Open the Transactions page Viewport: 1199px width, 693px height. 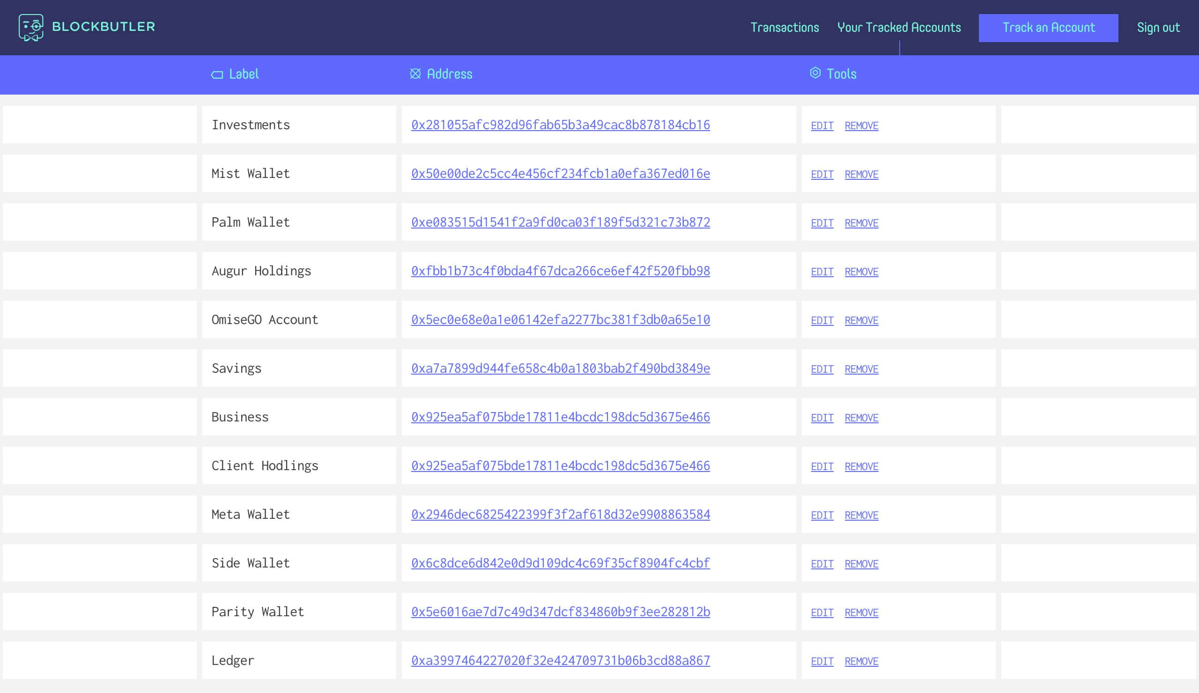pos(785,28)
